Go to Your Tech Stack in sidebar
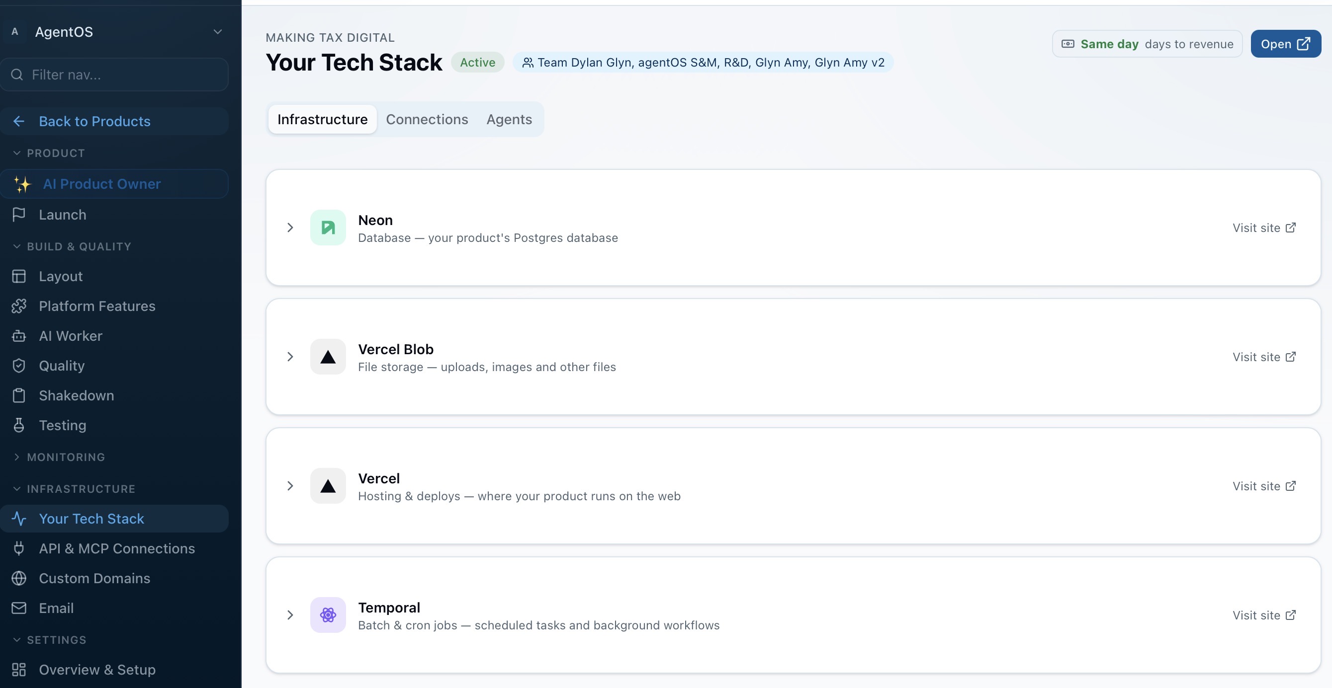The width and height of the screenshot is (1332, 688). [114, 519]
